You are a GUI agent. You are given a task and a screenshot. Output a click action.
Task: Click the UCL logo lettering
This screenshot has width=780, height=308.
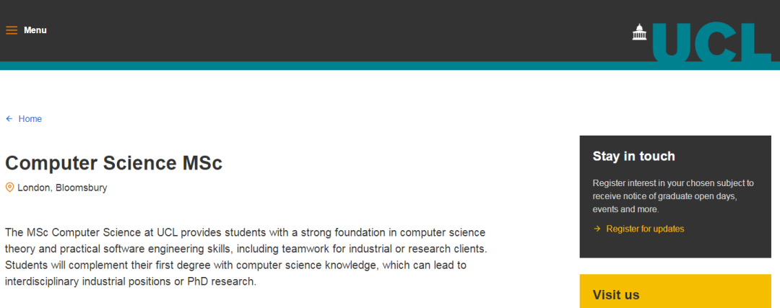711,42
